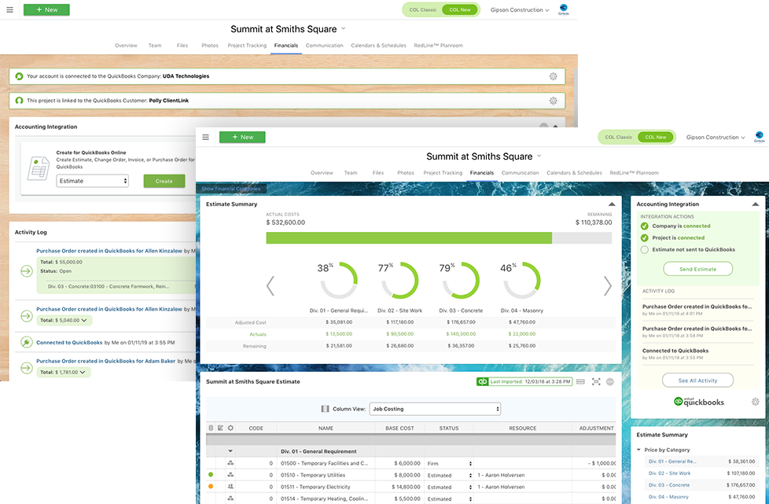Open Overview tab in front window
Image resolution: width=769 pixels, height=504 pixels.
(x=322, y=172)
